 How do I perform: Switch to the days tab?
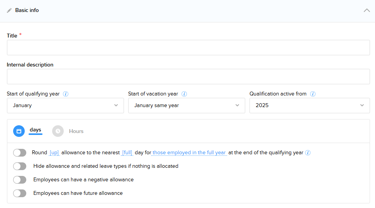click(x=36, y=130)
